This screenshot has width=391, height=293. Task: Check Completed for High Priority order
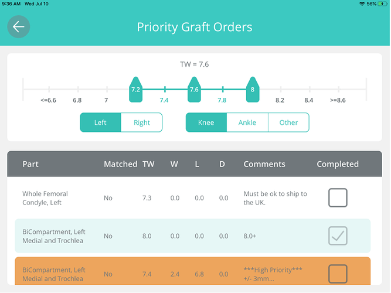click(x=338, y=274)
